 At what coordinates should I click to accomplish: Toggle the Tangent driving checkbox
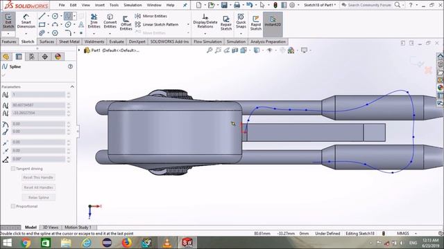[13, 169]
